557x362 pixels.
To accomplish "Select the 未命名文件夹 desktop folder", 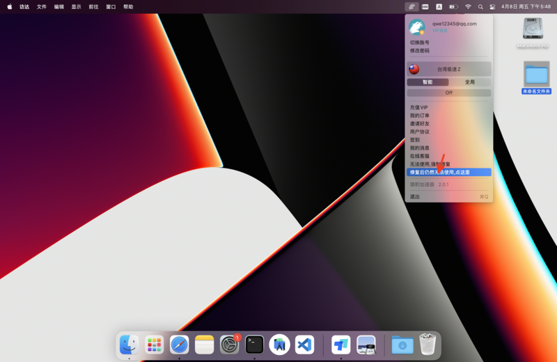I will tap(536, 74).
